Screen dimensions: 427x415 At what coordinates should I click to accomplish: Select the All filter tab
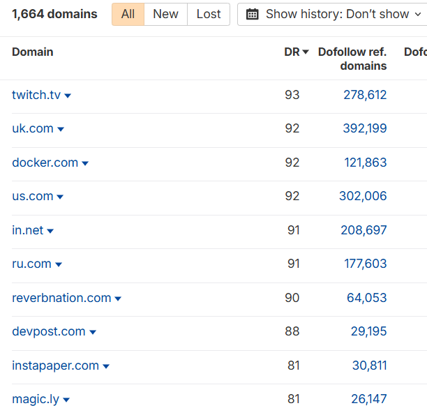point(128,14)
